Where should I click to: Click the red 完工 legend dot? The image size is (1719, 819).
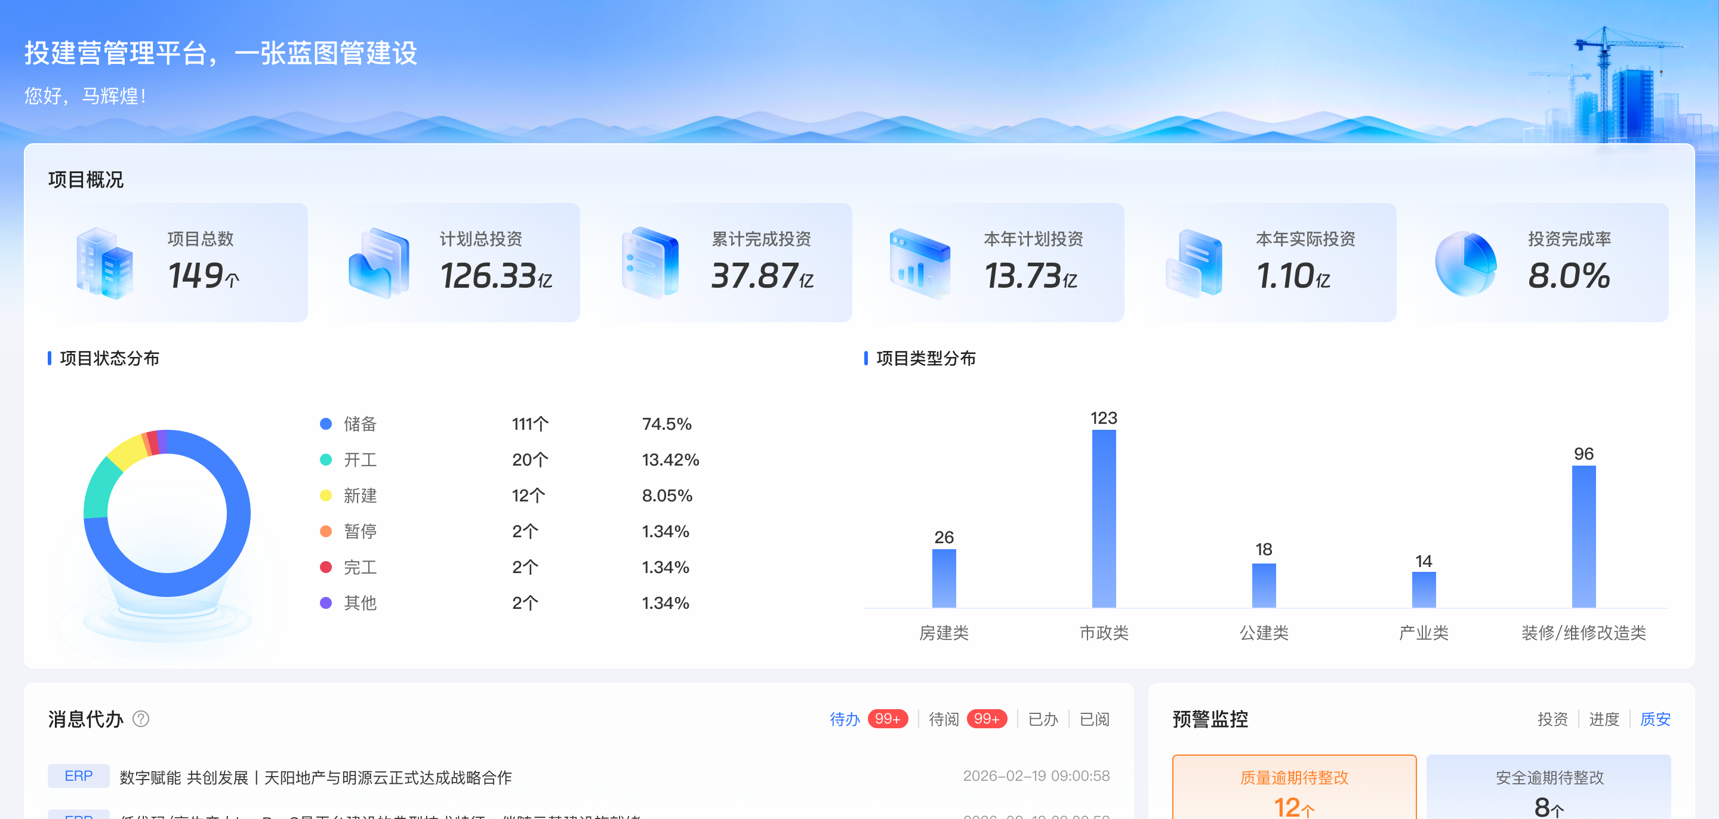(x=326, y=567)
